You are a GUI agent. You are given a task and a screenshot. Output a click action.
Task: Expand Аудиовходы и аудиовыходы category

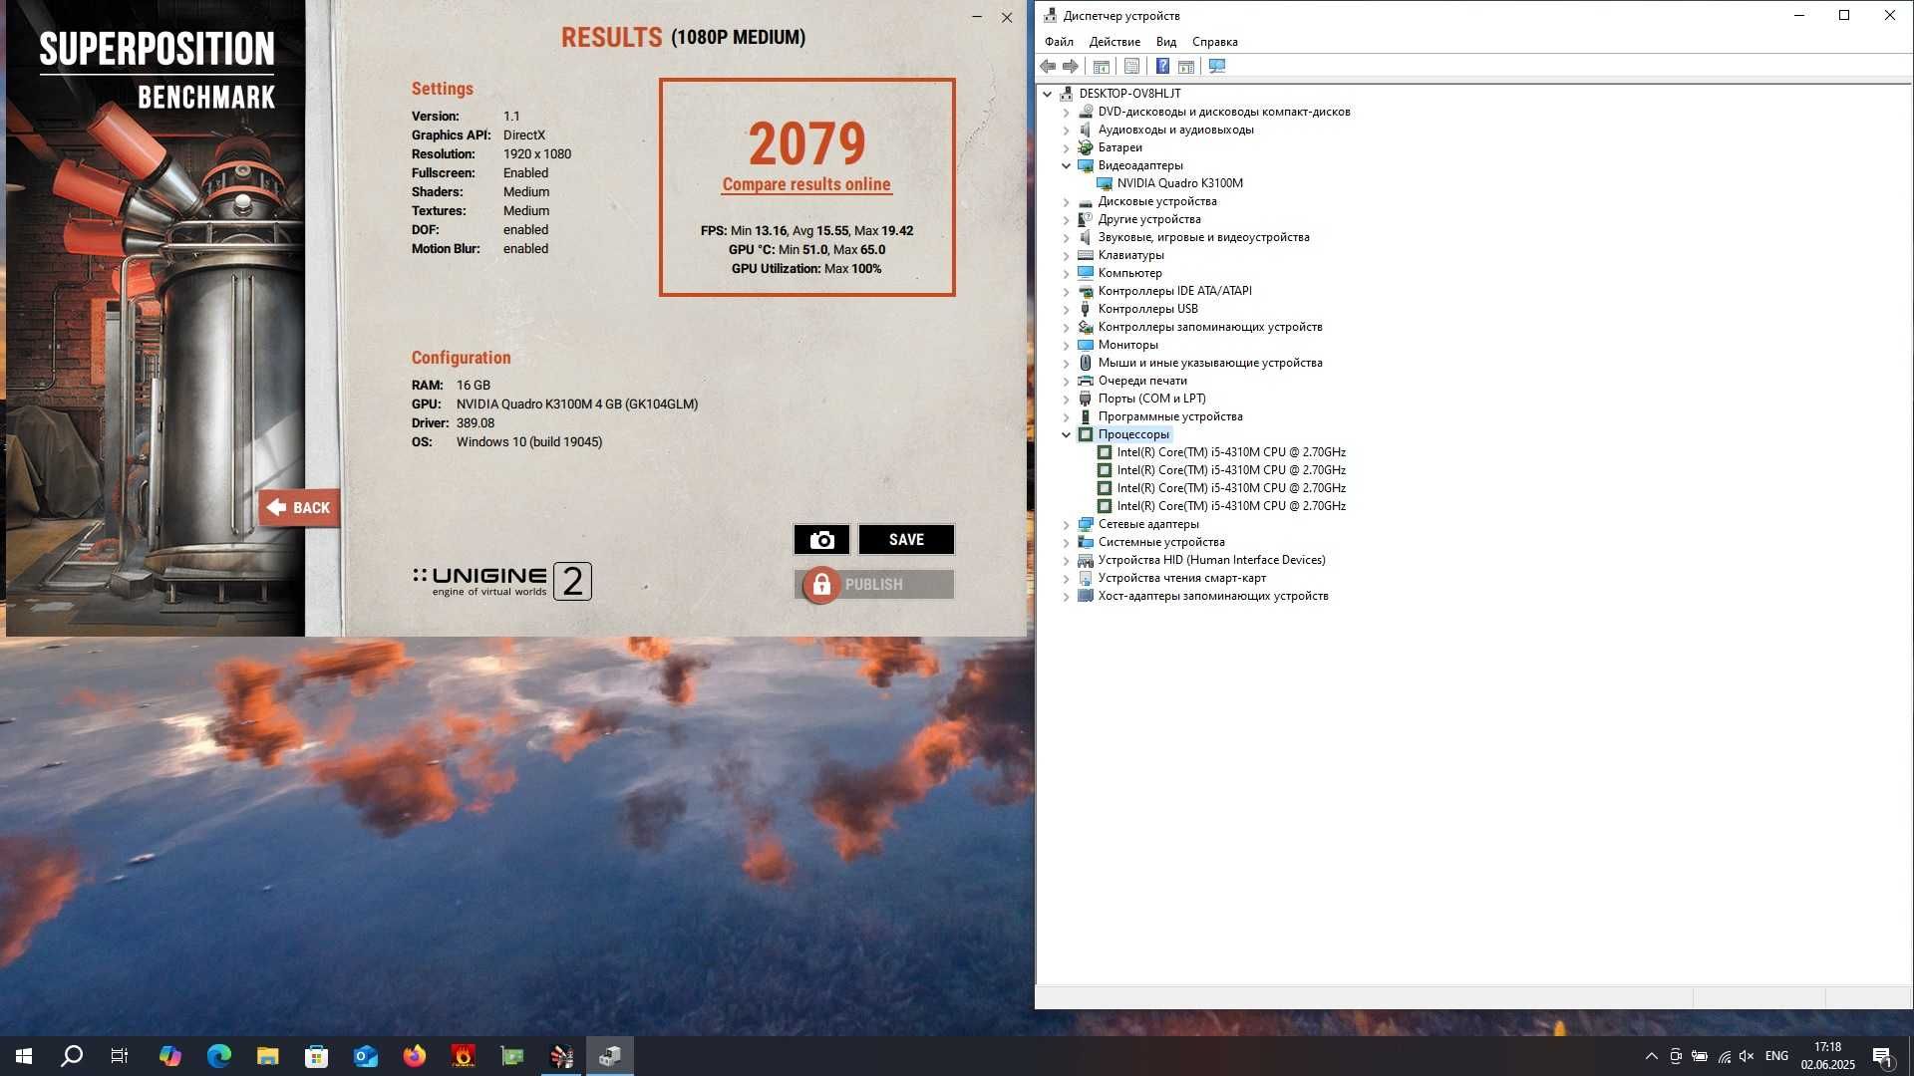(x=1066, y=130)
